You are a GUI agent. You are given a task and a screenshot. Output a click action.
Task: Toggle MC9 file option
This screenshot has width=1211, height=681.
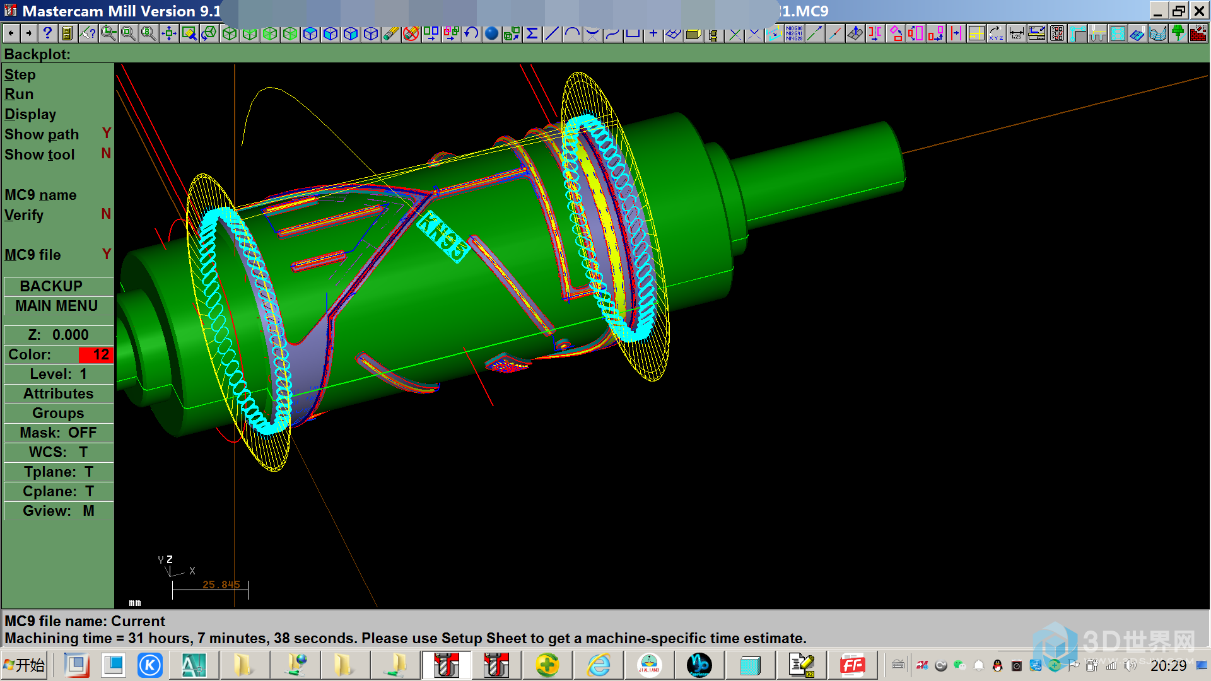57,255
